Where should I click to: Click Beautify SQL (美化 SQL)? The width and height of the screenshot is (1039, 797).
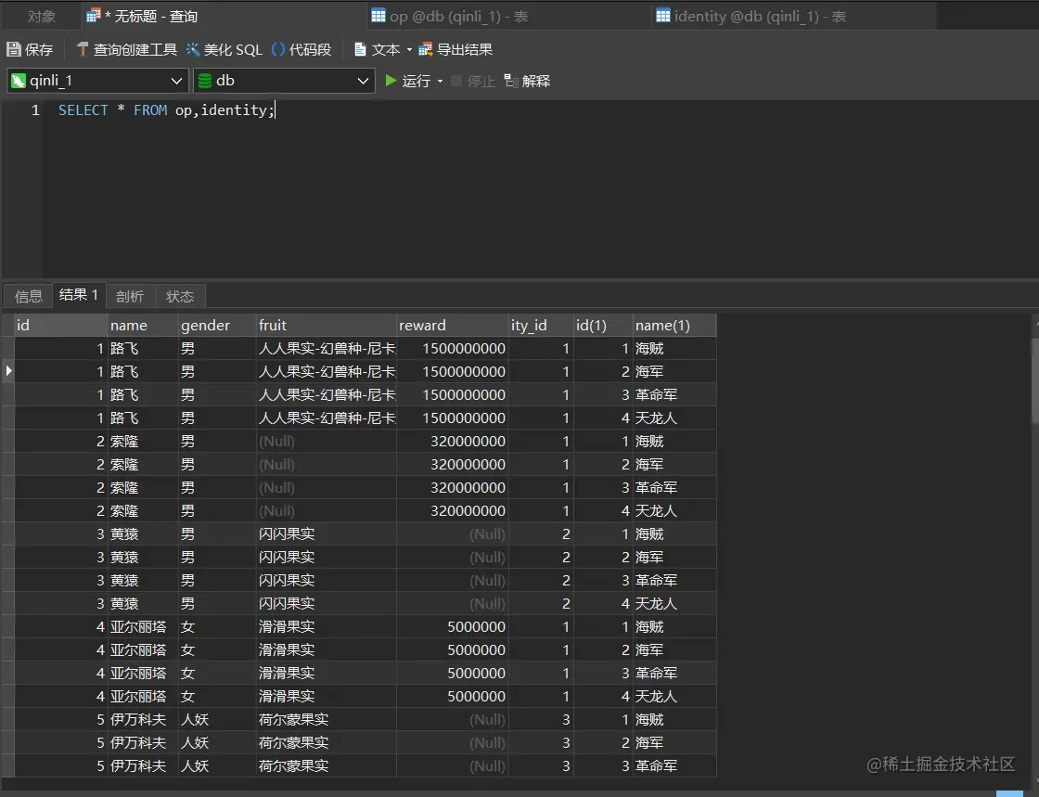coord(224,50)
